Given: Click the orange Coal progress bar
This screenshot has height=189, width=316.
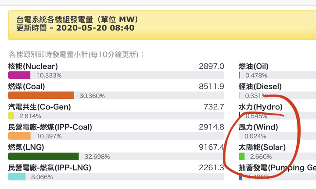Looking at the screenshot, I should [x=41, y=95].
